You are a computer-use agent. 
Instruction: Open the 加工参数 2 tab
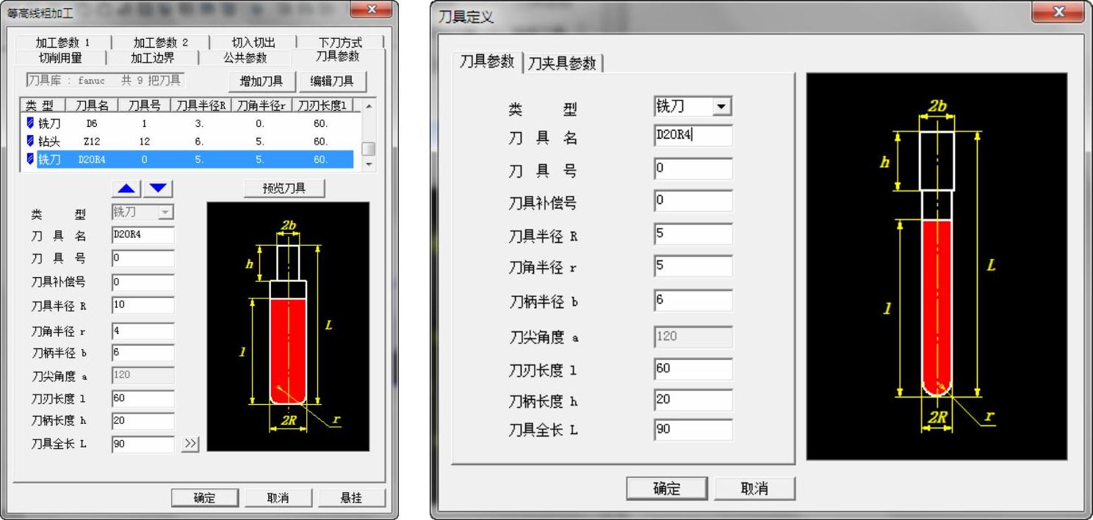click(160, 43)
